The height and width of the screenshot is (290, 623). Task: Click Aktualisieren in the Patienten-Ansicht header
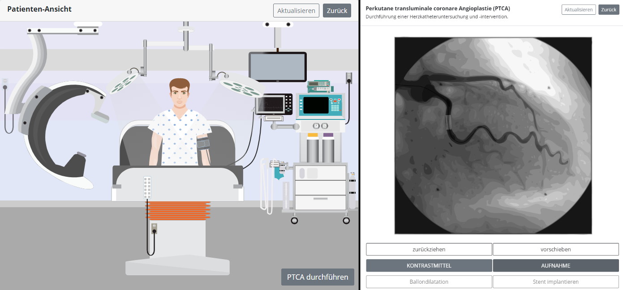pyautogui.click(x=296, y=10)
